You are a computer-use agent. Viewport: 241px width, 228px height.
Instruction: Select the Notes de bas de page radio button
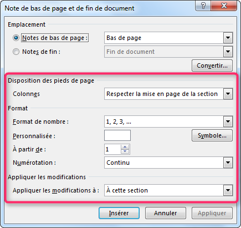click(x=16, y=38)
